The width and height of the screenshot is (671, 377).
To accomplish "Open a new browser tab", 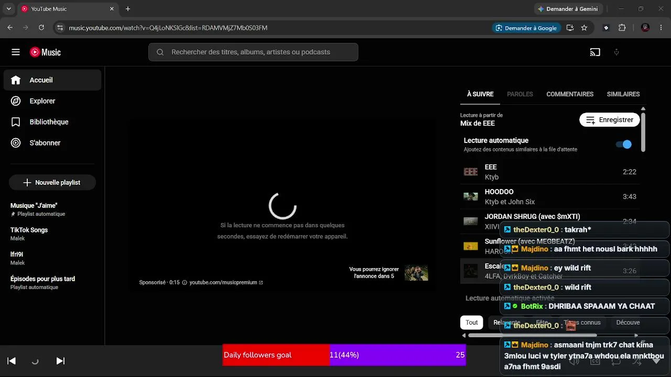I will pyautogui.click(x=128, y=9).
